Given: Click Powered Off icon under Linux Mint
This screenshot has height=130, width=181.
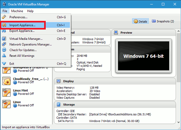Looking at the screenshot, I should tap(15, 94).
